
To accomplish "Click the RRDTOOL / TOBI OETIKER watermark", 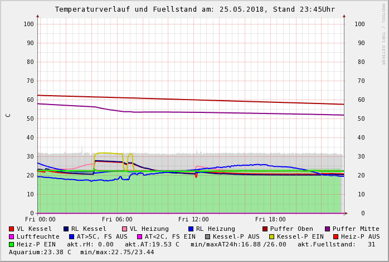I will point(383,33).
